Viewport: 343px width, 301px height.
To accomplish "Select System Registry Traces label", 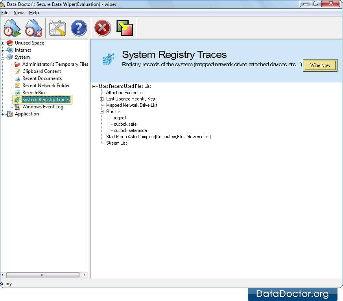I will pyautogui.click(x=46, y=100).
